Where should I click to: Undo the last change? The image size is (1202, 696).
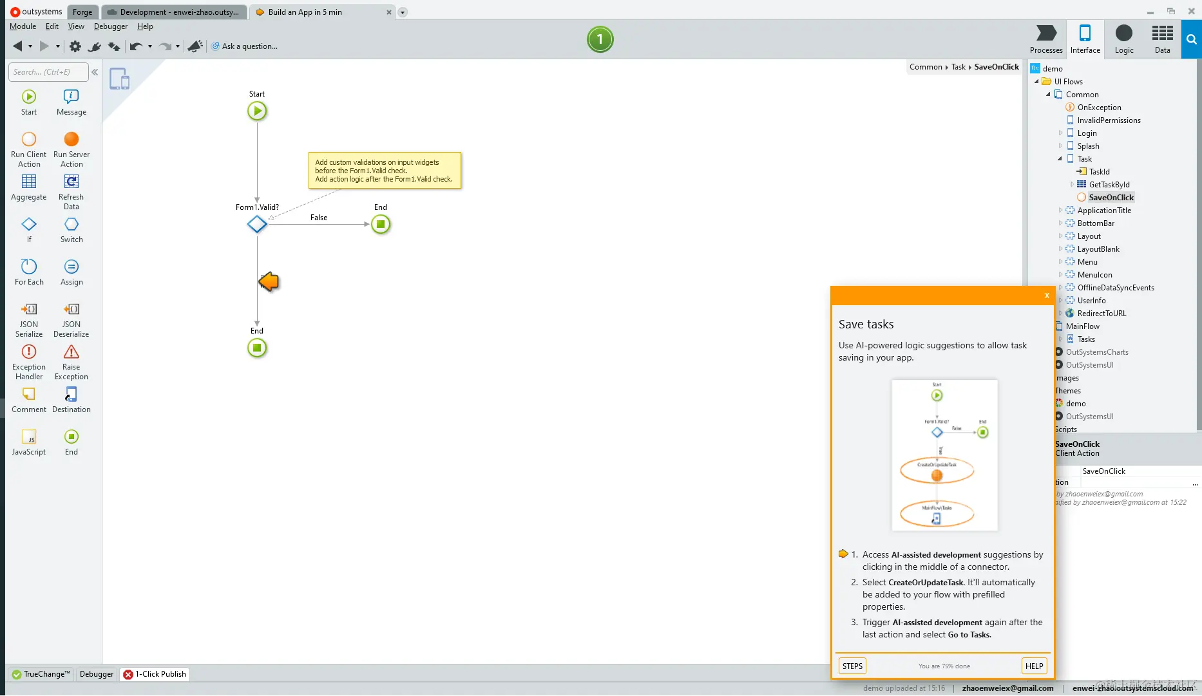[x=135, y=46]
